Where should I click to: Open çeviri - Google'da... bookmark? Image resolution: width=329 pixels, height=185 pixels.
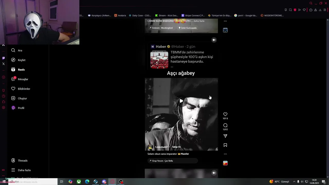pos(246,15)
